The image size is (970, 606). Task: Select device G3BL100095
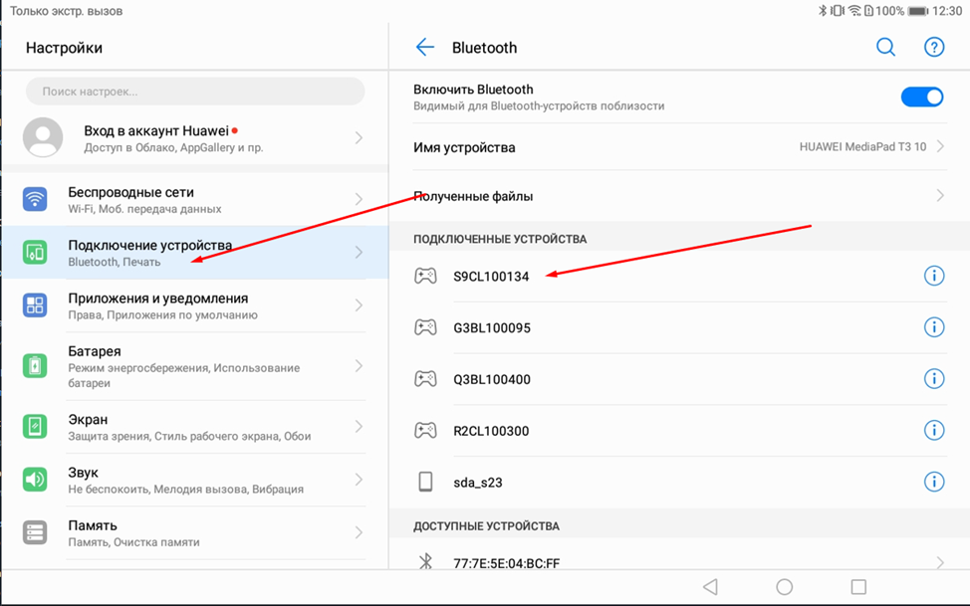tap(679, 327)
